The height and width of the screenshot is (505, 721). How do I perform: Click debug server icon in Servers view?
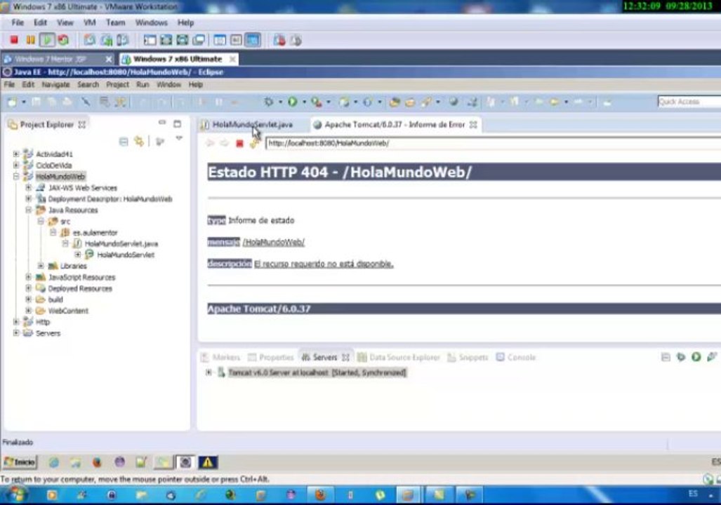coord(681,356)
